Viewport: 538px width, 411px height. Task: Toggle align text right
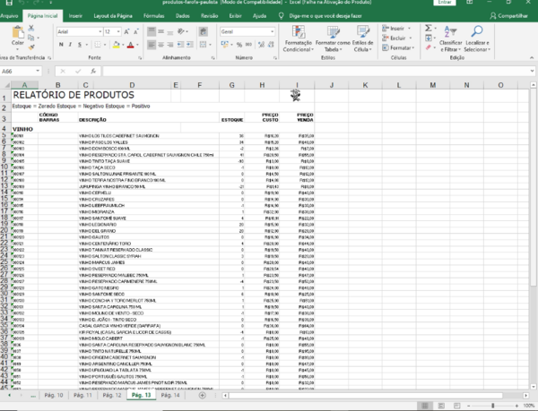170,45
